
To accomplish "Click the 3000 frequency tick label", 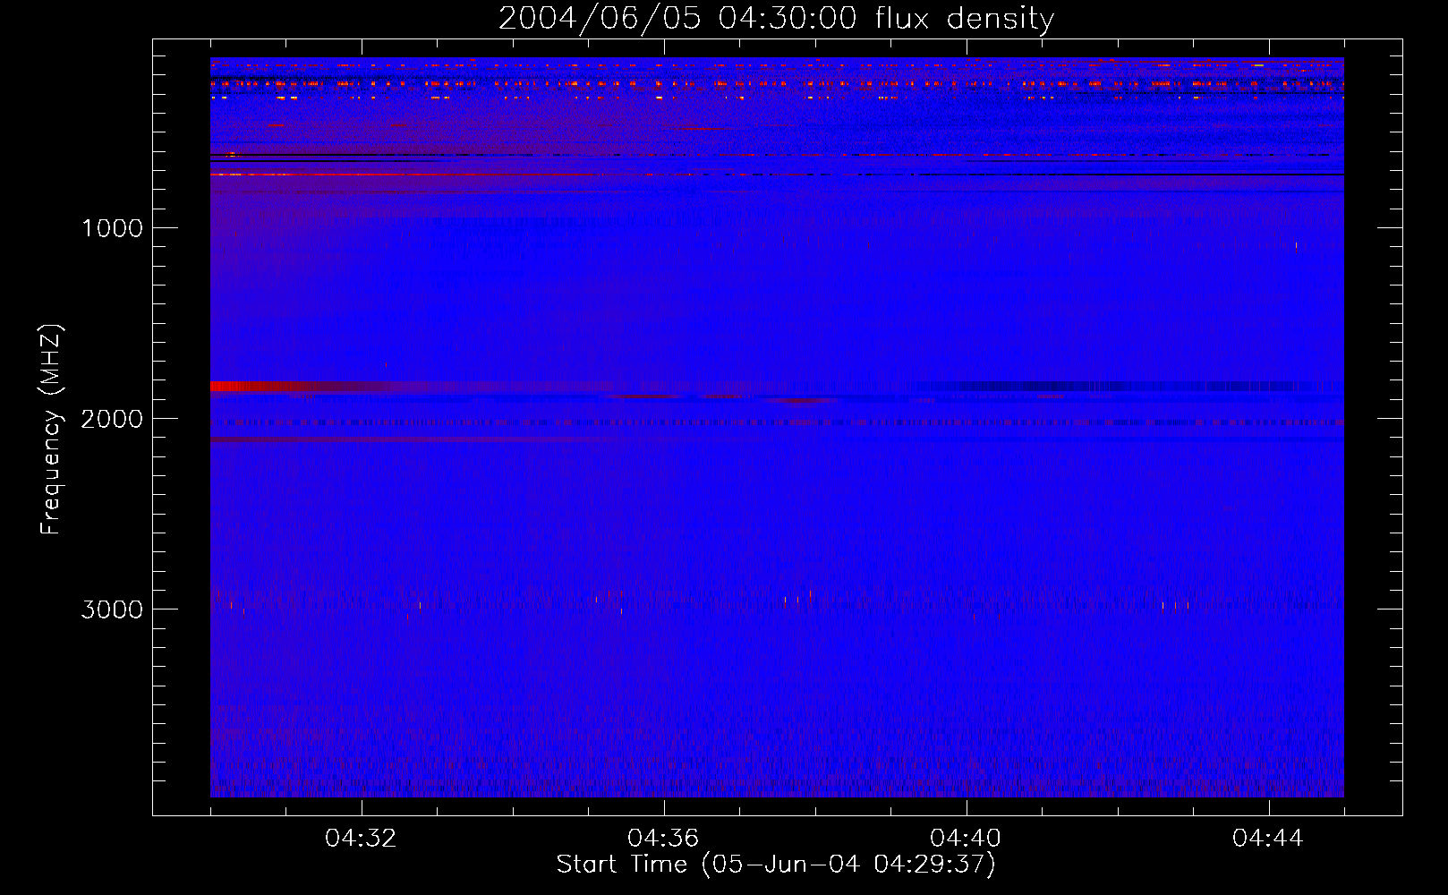I will pos(112,609).
